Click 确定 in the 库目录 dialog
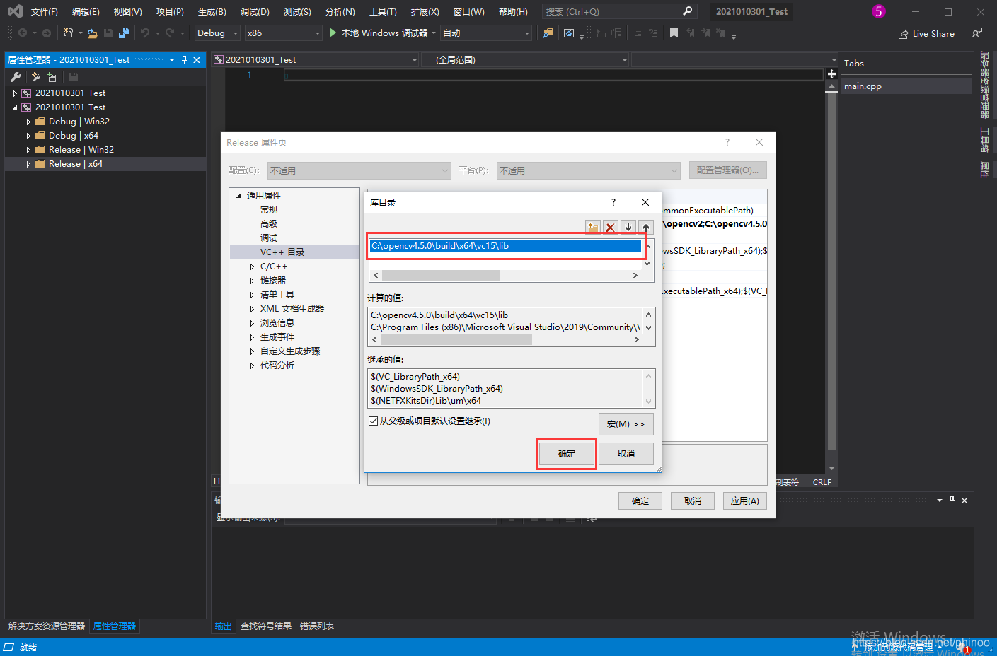Image resolution: width=997 pixels, height=656 pixels. coord(567,454)
